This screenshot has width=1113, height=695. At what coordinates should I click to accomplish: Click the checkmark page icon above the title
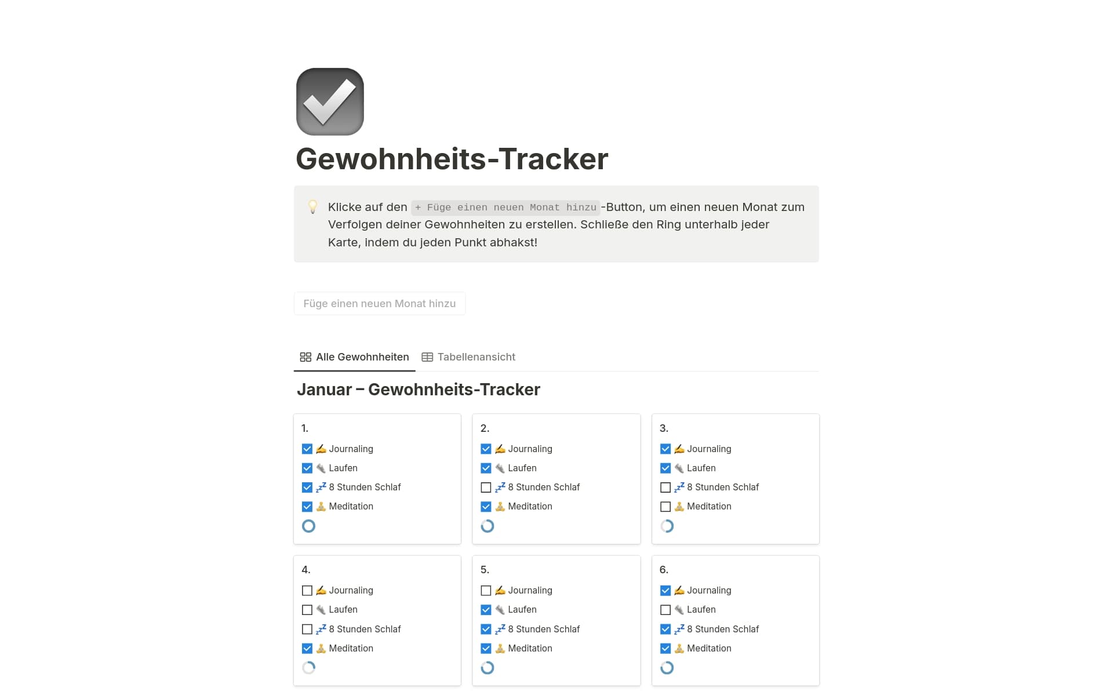click(329, 101)
